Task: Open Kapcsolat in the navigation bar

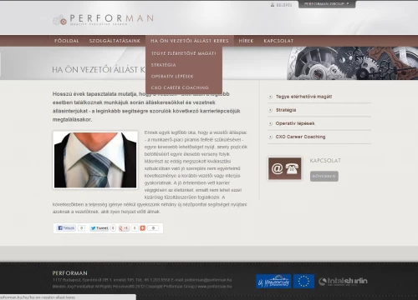Action: [x=278, y=41]
